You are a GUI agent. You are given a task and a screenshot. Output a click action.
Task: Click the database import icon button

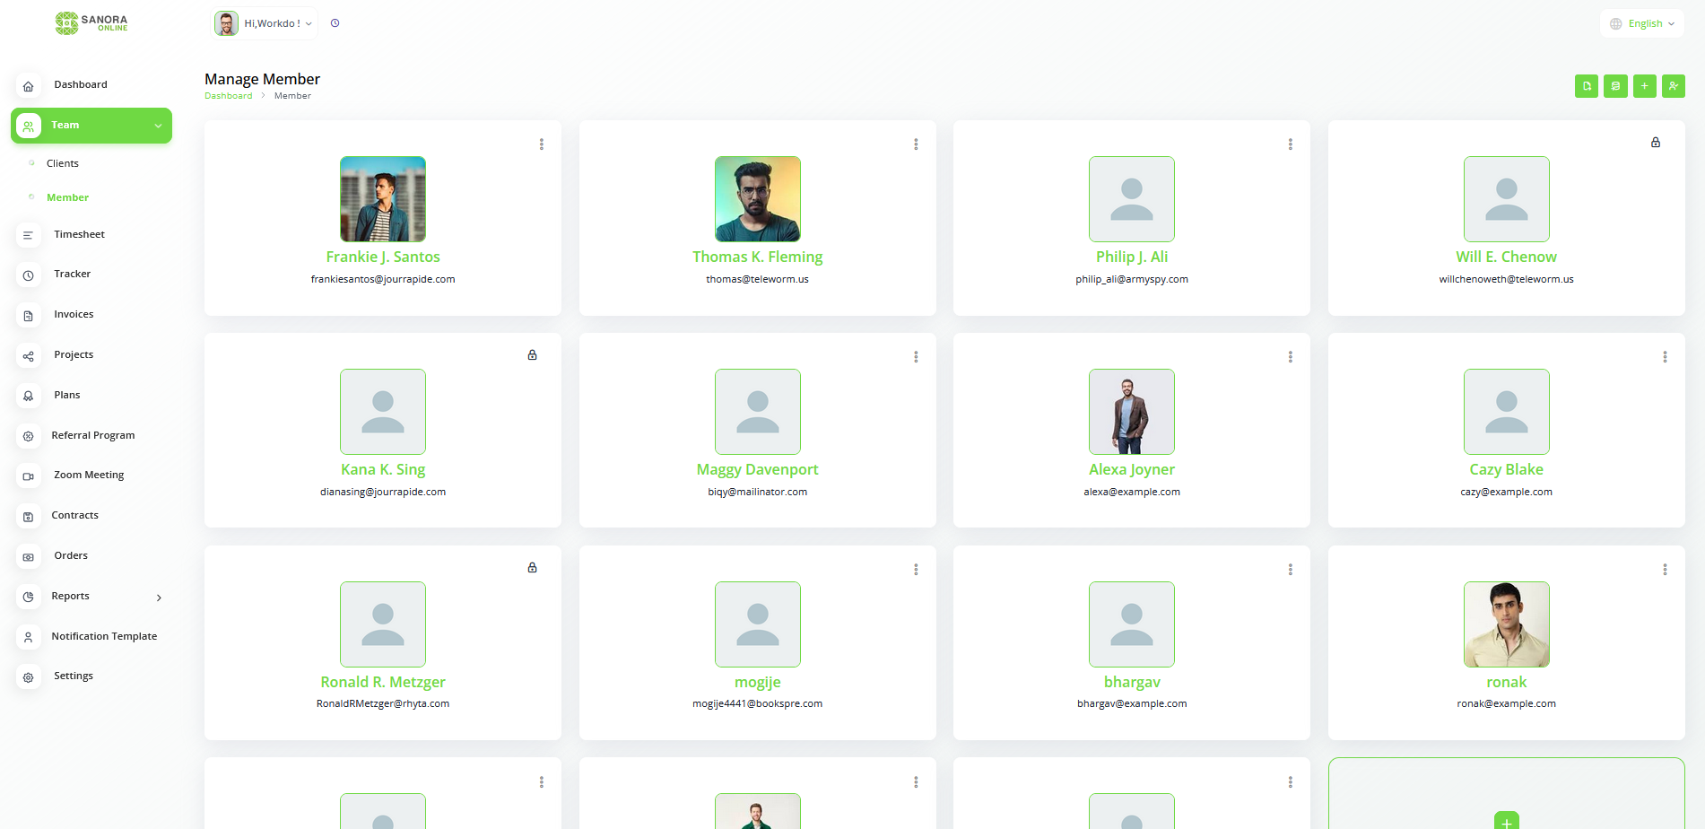[x=1615, y=86]
